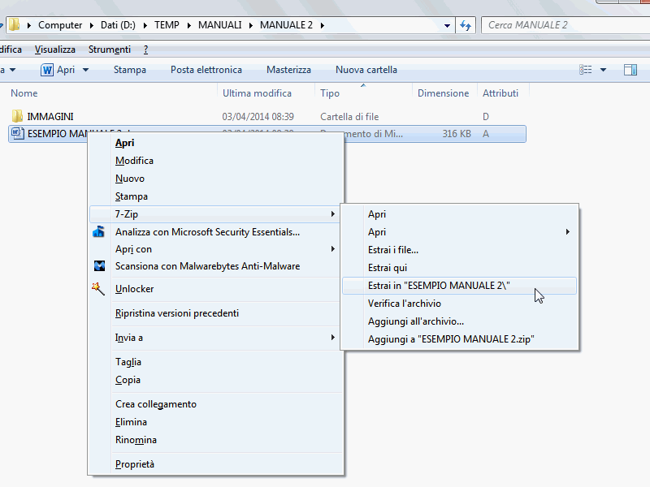This screenshot has height=487, width=650.
Task: Sort by Ultima modifica column header
Action: [257, 93]
